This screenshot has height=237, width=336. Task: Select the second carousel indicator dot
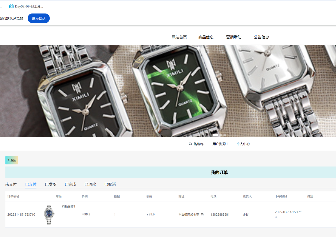coord(220,135)
